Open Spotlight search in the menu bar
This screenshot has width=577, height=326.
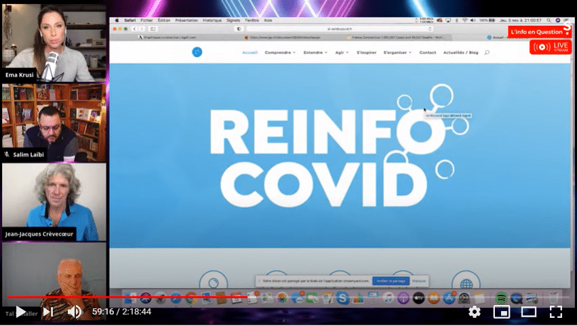click(x=549, y=20)
